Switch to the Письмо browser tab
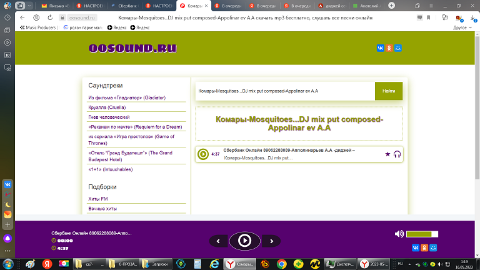 [56, 6]
